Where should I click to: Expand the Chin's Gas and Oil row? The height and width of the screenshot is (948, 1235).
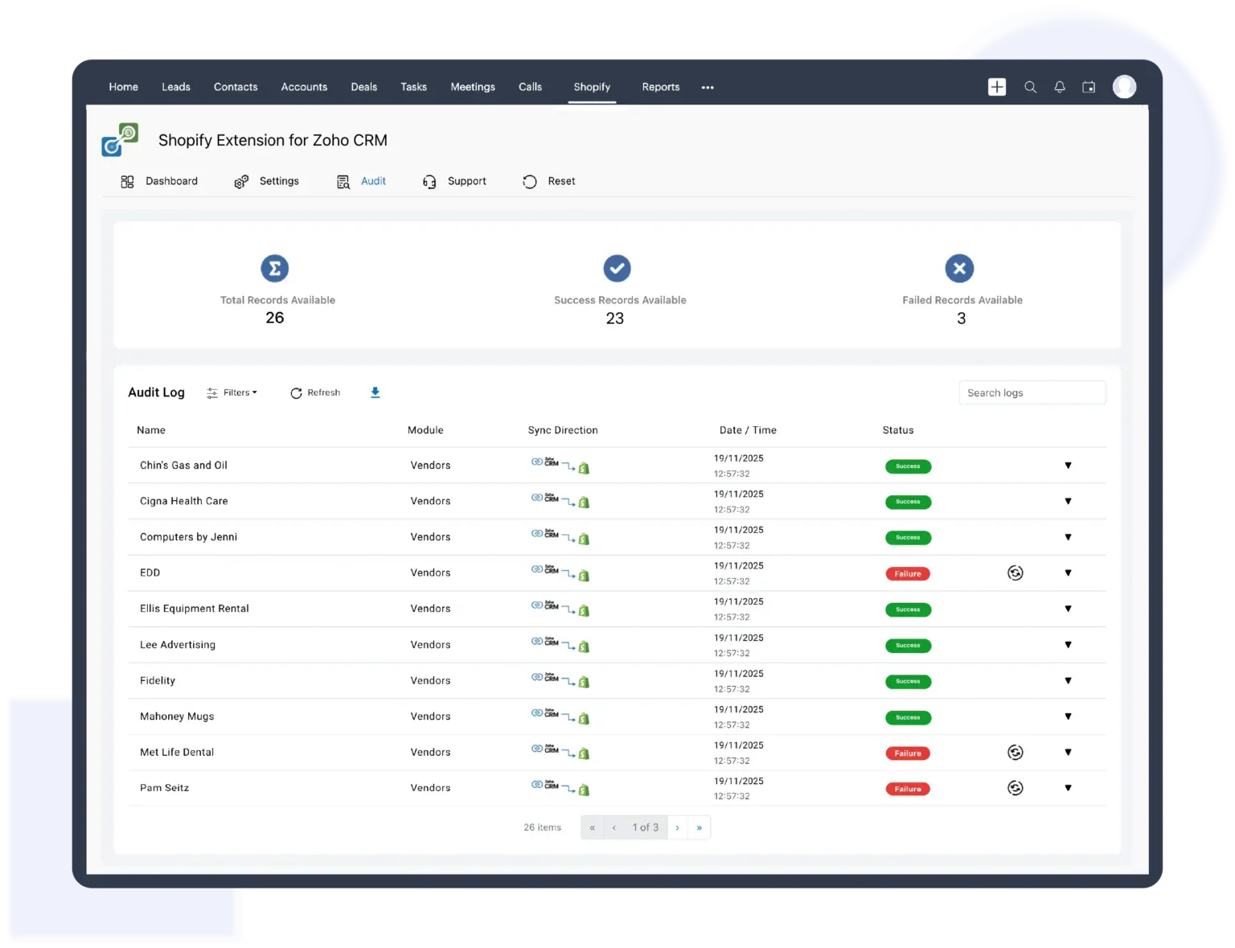[1068, 466]
